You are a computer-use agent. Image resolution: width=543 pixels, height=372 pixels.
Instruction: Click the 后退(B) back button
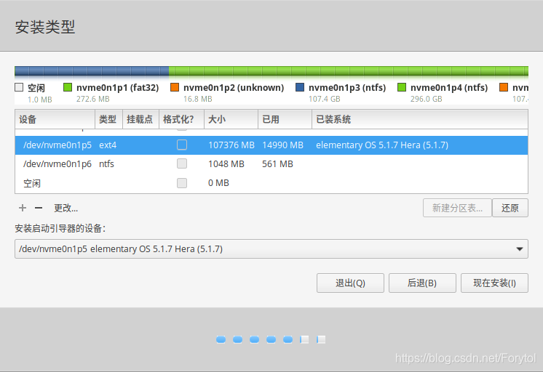click(422, 283)
